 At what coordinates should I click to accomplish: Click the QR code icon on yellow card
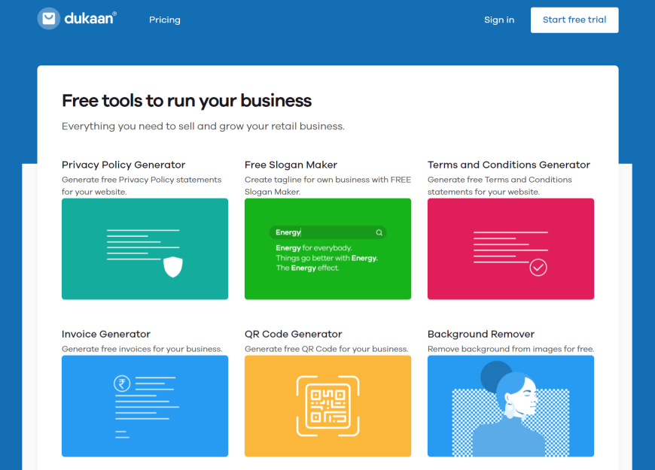[x=327, y=406]
